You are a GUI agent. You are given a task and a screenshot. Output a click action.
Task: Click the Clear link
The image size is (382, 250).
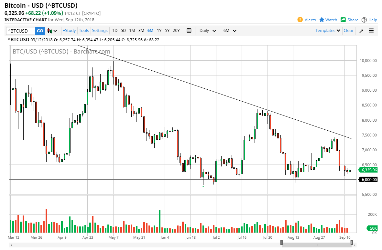[x=348, y=30]
